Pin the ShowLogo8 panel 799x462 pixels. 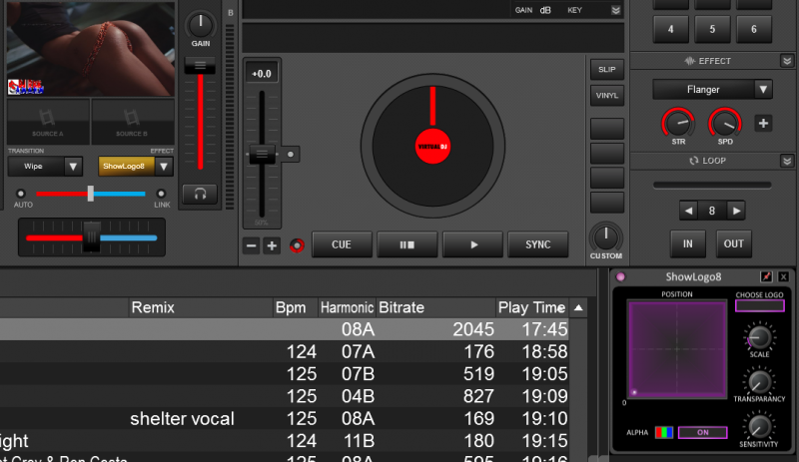766,276
